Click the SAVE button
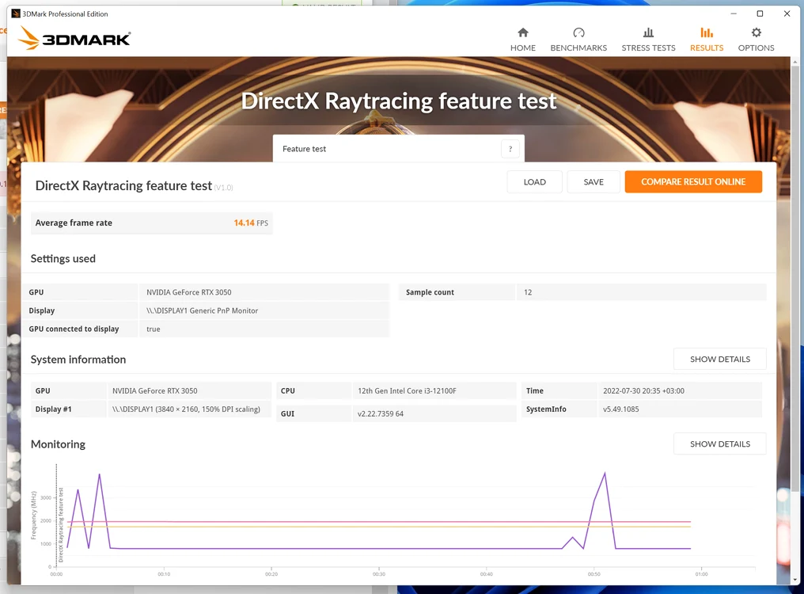 click(x=594, y=181)
